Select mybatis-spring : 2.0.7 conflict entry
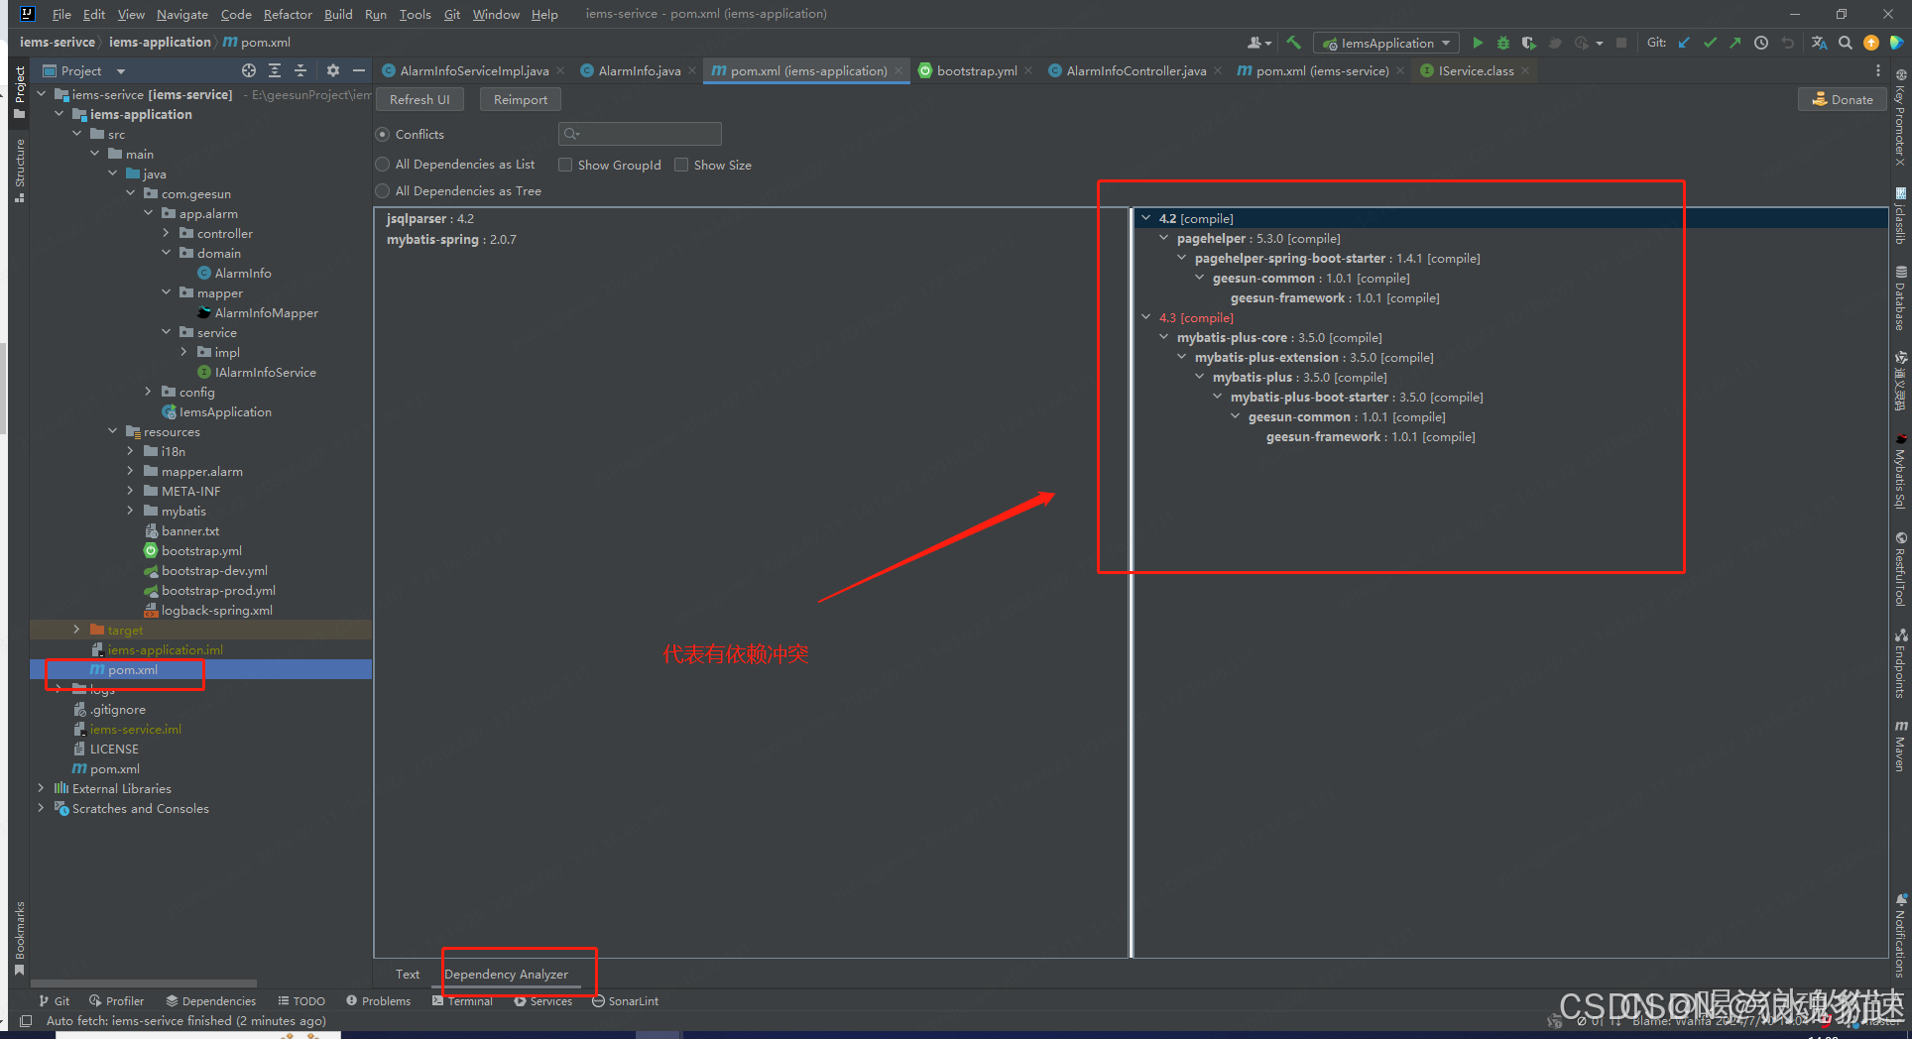1912x1039 pixels. [x=451, y=239]
